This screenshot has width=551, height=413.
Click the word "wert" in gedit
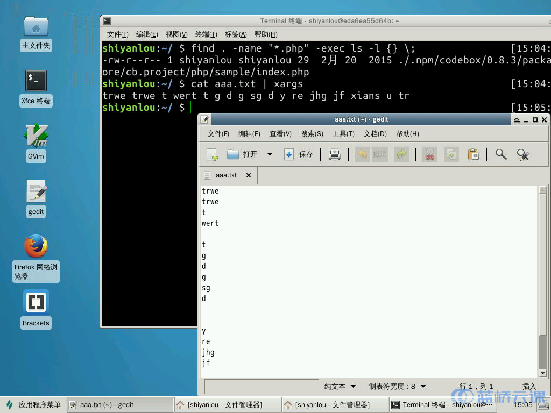(210, 223)
